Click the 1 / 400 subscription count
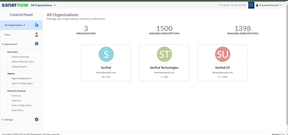The width and height of the screenshot is (288, 135). [x=164, y=77]
